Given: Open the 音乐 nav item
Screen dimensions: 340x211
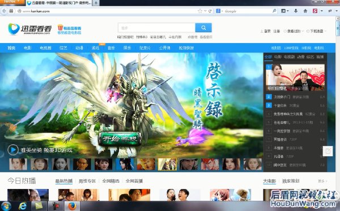Looking at the screenshot, I should tap(111, 48).
